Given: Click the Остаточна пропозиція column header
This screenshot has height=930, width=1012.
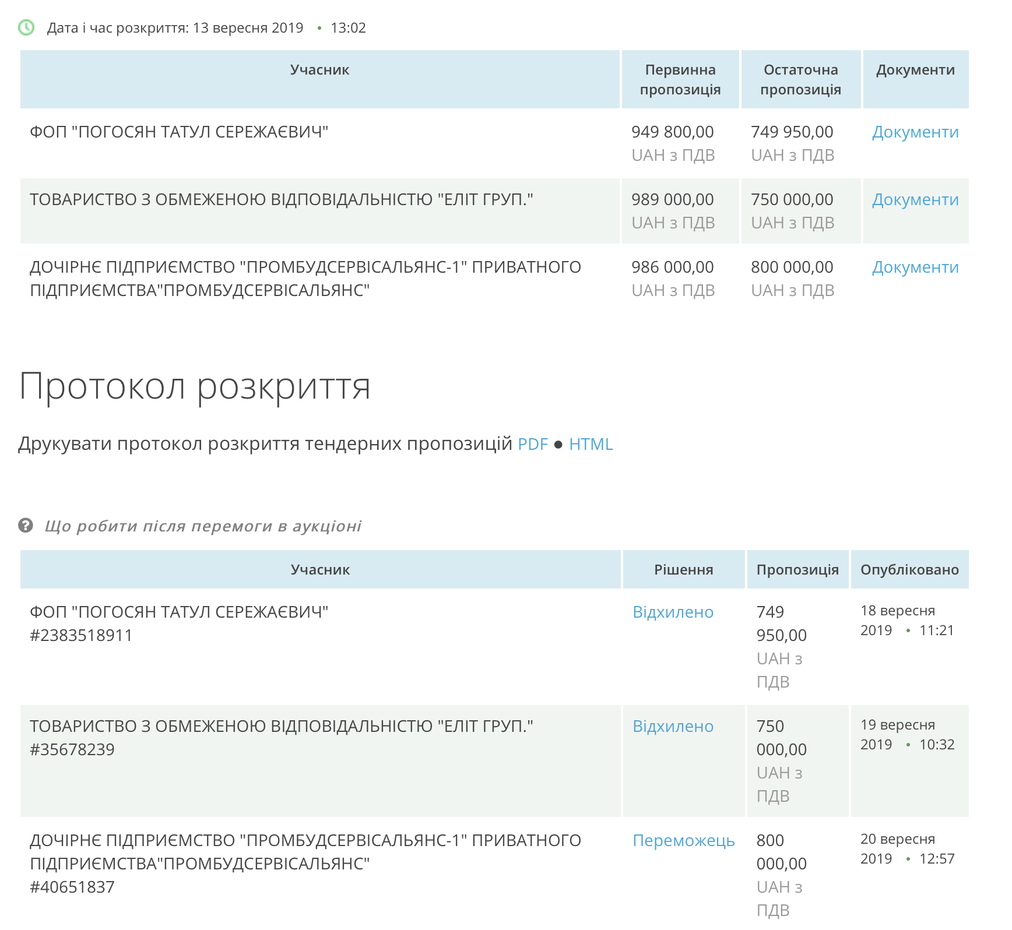Looking at the screenshot, I should coord(801,79).
